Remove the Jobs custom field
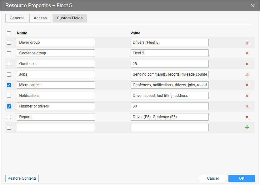This screenshot has width=260, height=185. coord(247,74)
